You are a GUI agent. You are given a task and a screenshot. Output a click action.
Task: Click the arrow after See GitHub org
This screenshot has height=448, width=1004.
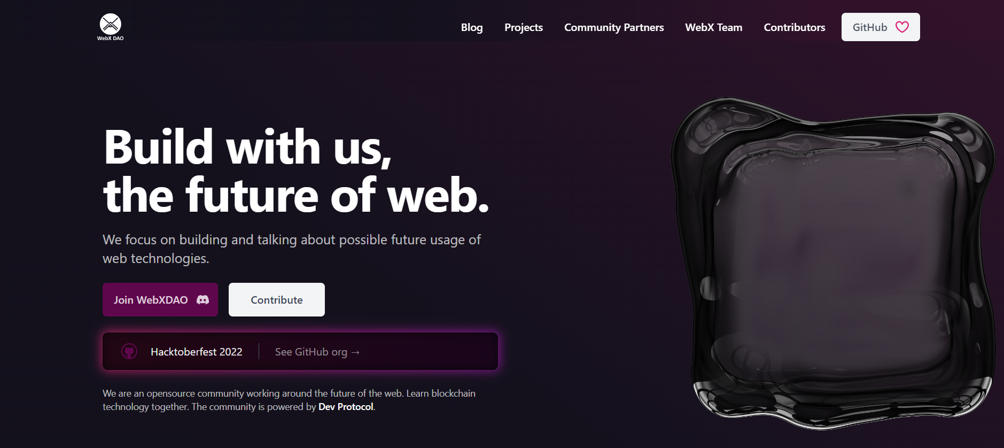pos(355,352)
